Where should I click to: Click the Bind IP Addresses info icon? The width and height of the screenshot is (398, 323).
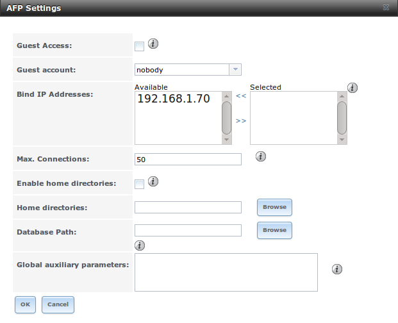[352, 88]
